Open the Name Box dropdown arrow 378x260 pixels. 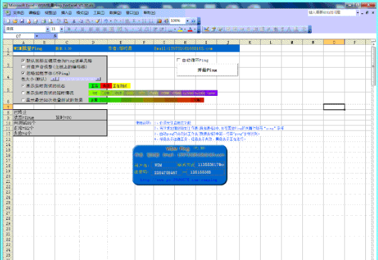[37, 36]
